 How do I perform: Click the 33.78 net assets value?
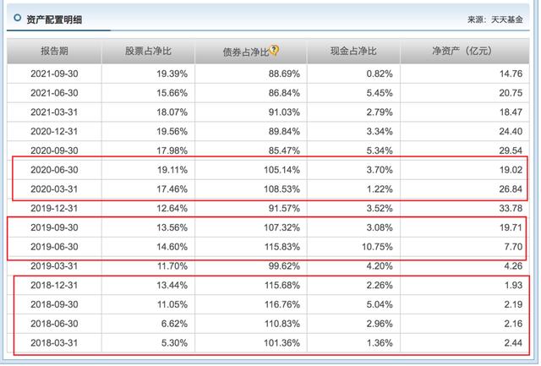(x=511, y=208)
